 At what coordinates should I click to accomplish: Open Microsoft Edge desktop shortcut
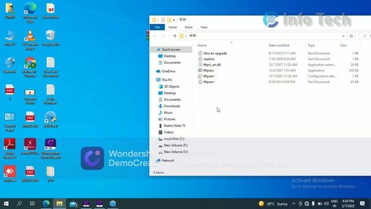pos(30,13)
